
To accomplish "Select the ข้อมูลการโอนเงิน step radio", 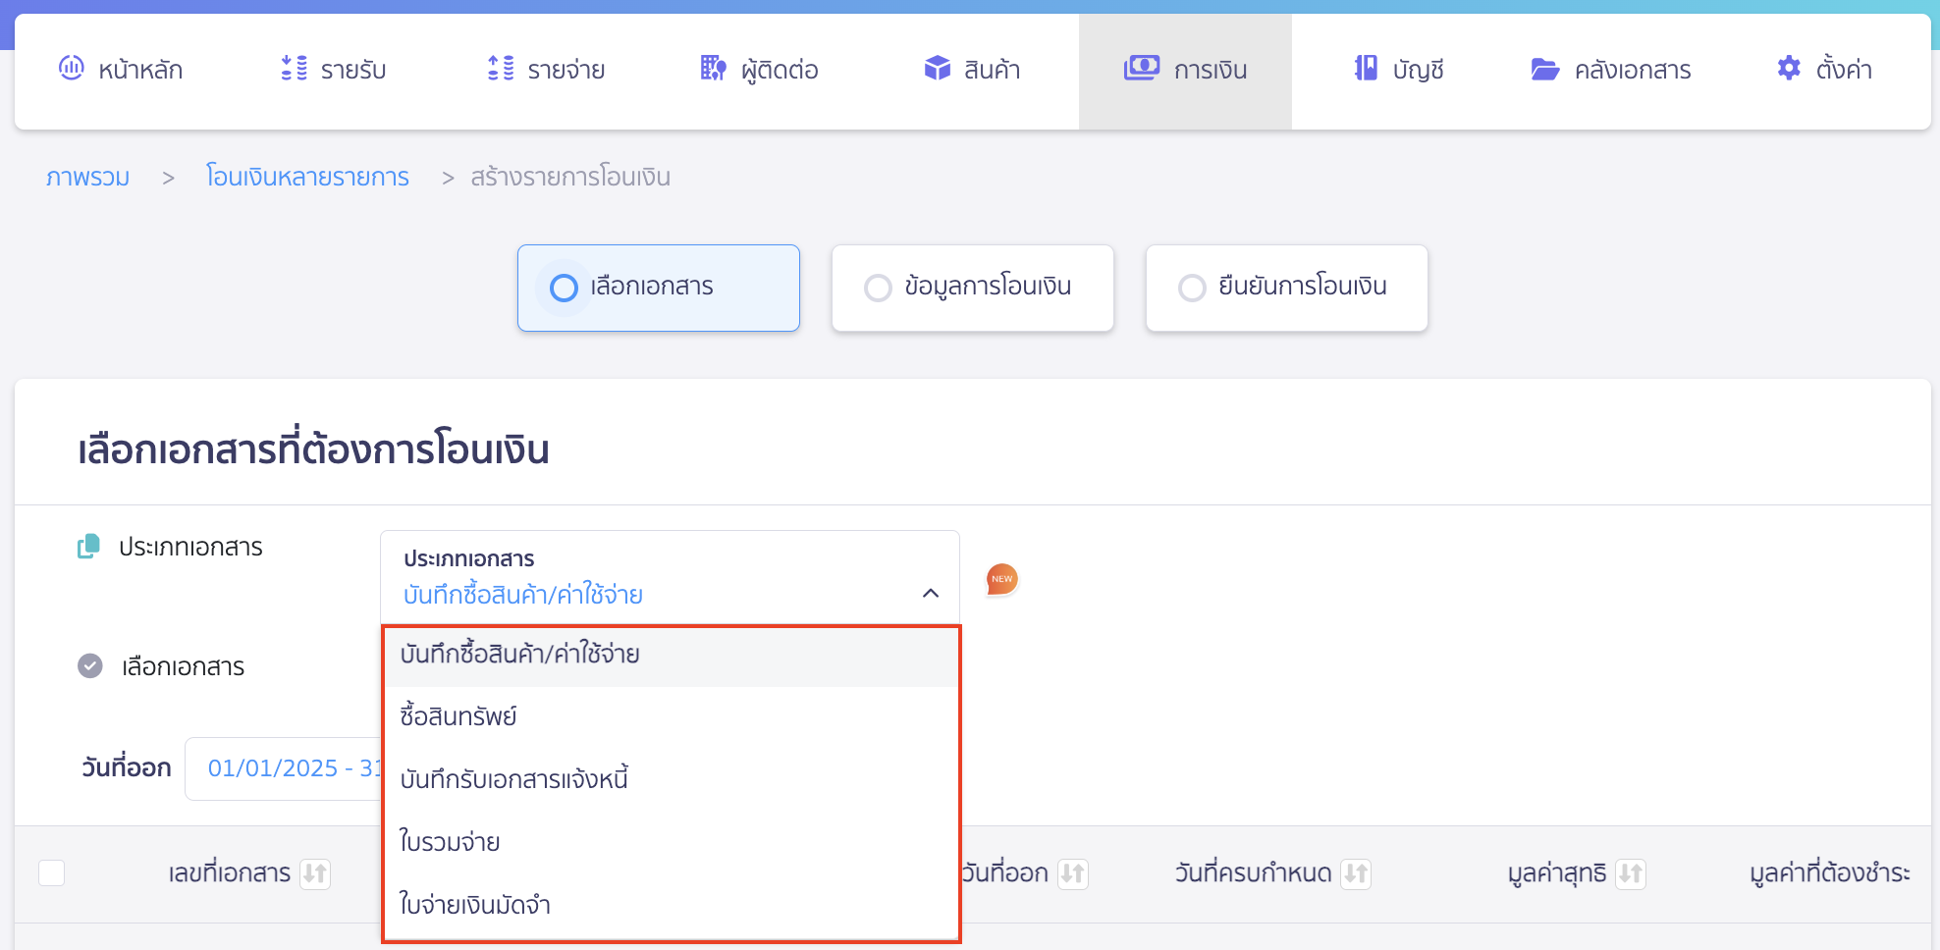I will click(x=878, y=288).
